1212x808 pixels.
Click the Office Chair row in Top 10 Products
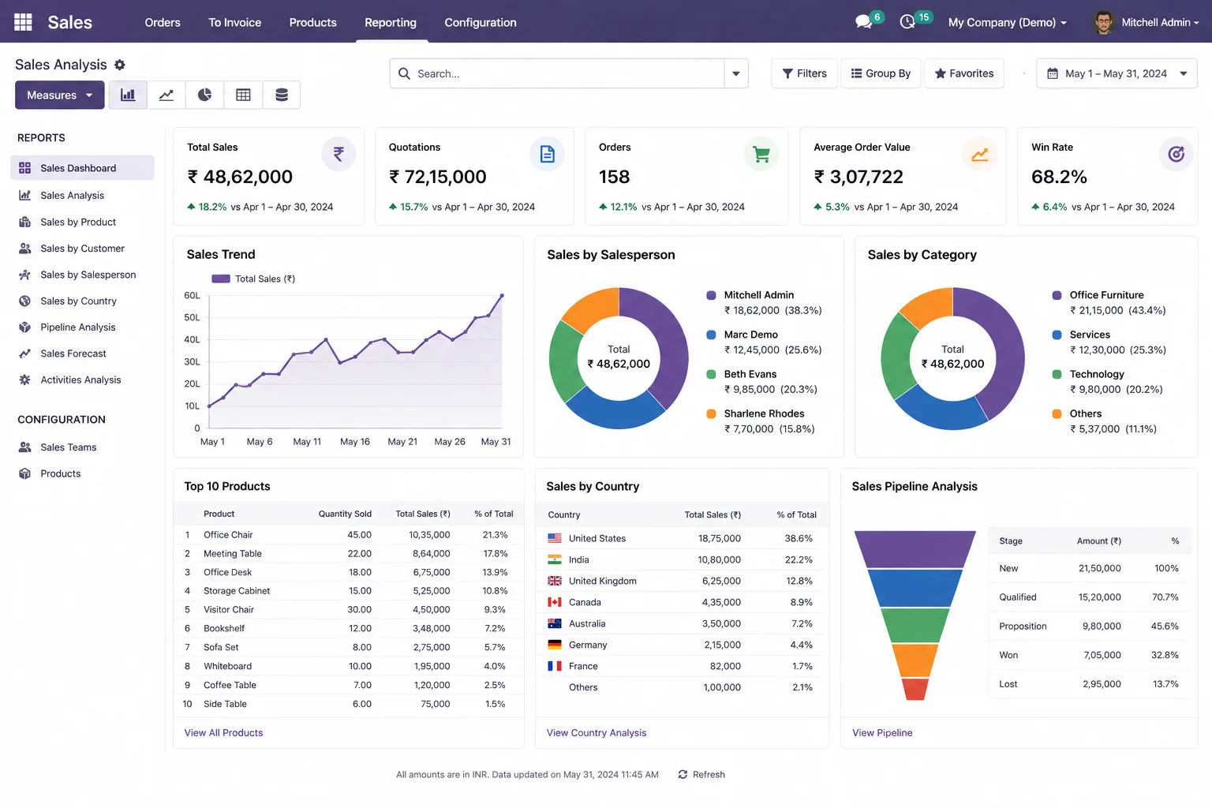point(348,535)
